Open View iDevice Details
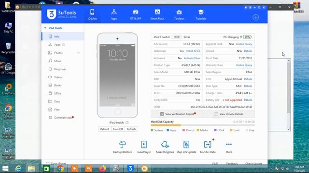Viewport: 309px width, 173px height. click(x=228, y=114)
